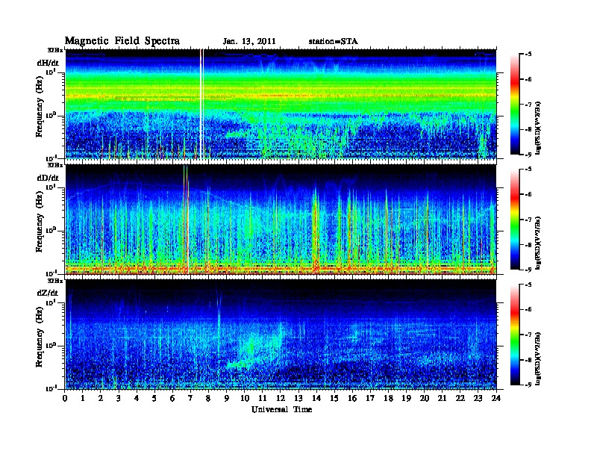The image size is (591, 457).
Task: Click the "Universal Time" axis title
Action: tap(282, 409)
